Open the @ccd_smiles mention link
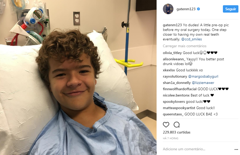The image size is (240, 155). (192, 39)
